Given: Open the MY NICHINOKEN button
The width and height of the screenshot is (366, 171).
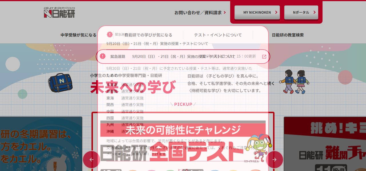Looking at the screenshot, I should pos(257,13).
